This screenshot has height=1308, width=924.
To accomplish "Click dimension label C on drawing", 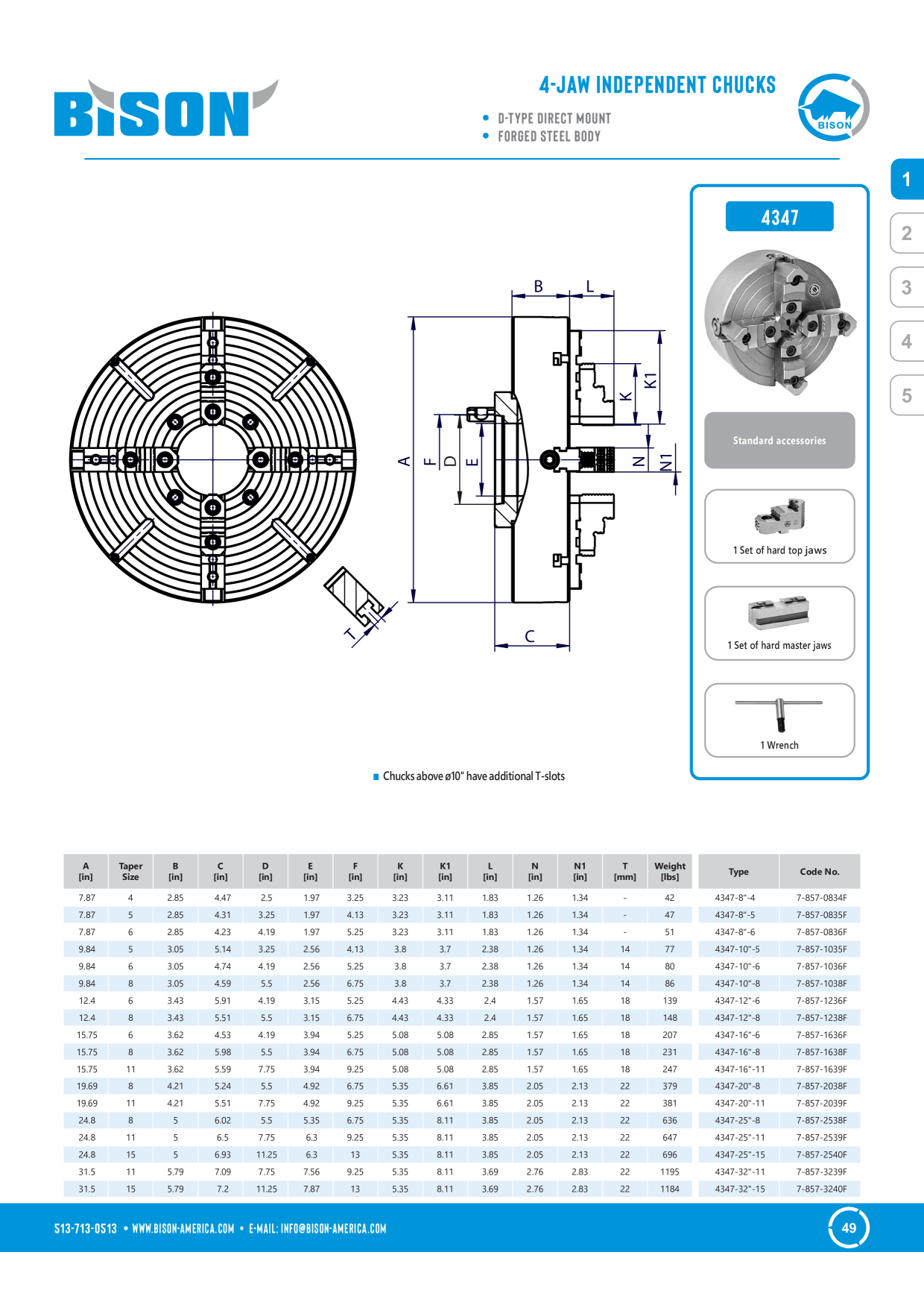I will (x=530, y=636).
